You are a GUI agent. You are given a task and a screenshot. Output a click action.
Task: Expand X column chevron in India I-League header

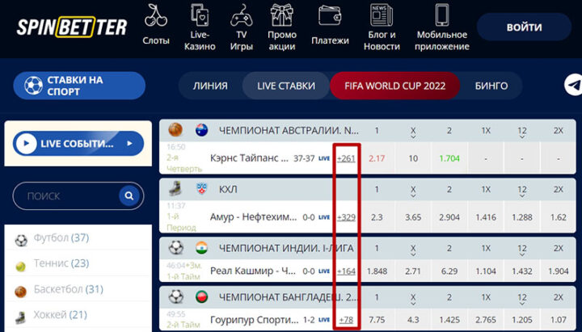[413, 254]
